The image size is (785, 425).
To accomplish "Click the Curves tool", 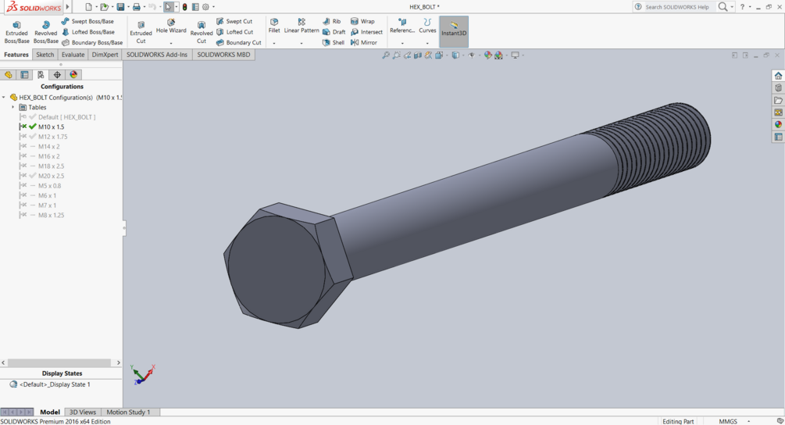I will click(427, 26).
